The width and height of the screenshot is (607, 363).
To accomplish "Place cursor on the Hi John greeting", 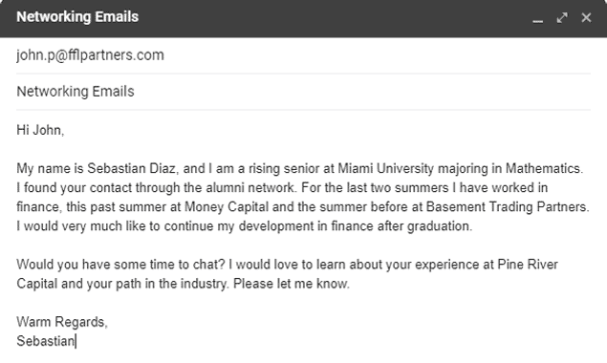I will pos(40,130).
